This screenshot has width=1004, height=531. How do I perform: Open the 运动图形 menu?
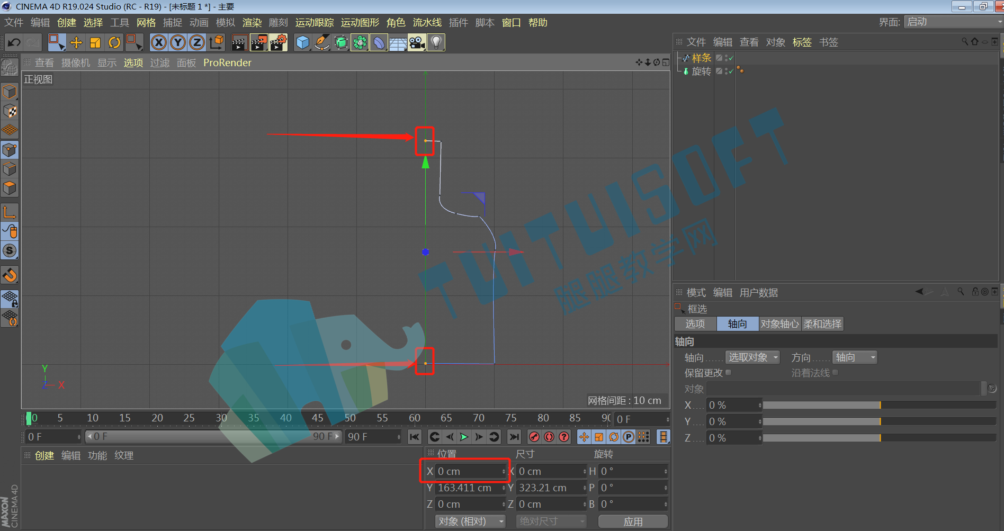(360, 23)
